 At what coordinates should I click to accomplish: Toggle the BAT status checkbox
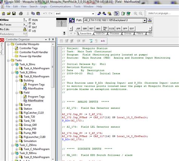[30, 27]
